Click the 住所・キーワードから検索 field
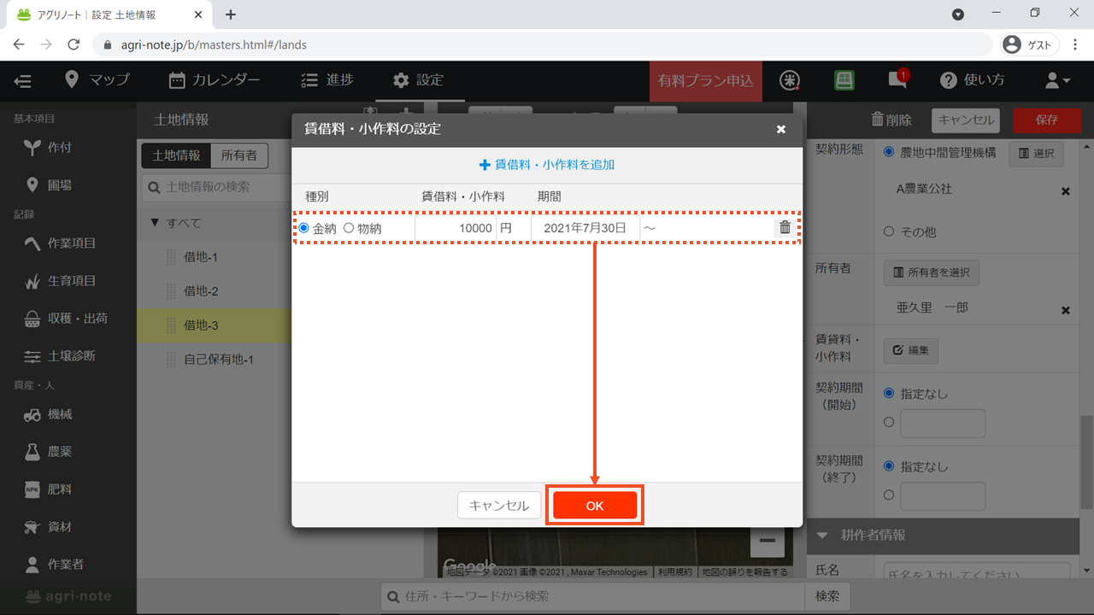Screen dimensions: 1094x615 592,596
